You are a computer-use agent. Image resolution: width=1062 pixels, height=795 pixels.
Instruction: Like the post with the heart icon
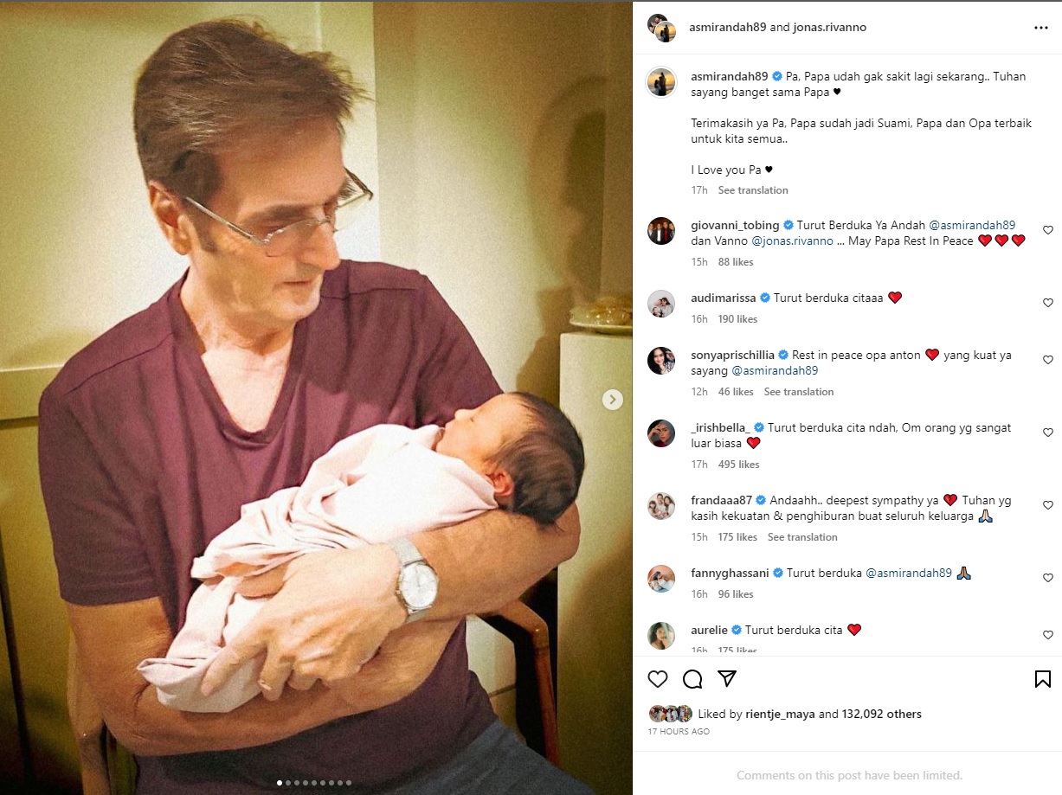[x=658, y=679]
